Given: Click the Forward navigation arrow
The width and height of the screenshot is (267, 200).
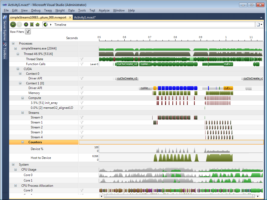Looking at the screenshot, I should pos(19,24).
